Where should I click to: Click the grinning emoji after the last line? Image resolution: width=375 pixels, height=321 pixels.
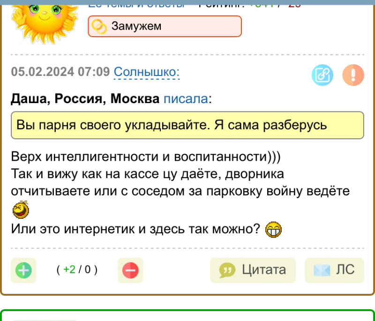pos(273,230)
